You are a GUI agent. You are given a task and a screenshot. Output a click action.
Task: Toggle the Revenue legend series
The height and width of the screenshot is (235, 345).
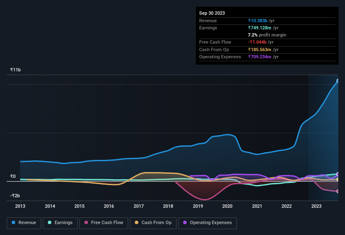24,223
